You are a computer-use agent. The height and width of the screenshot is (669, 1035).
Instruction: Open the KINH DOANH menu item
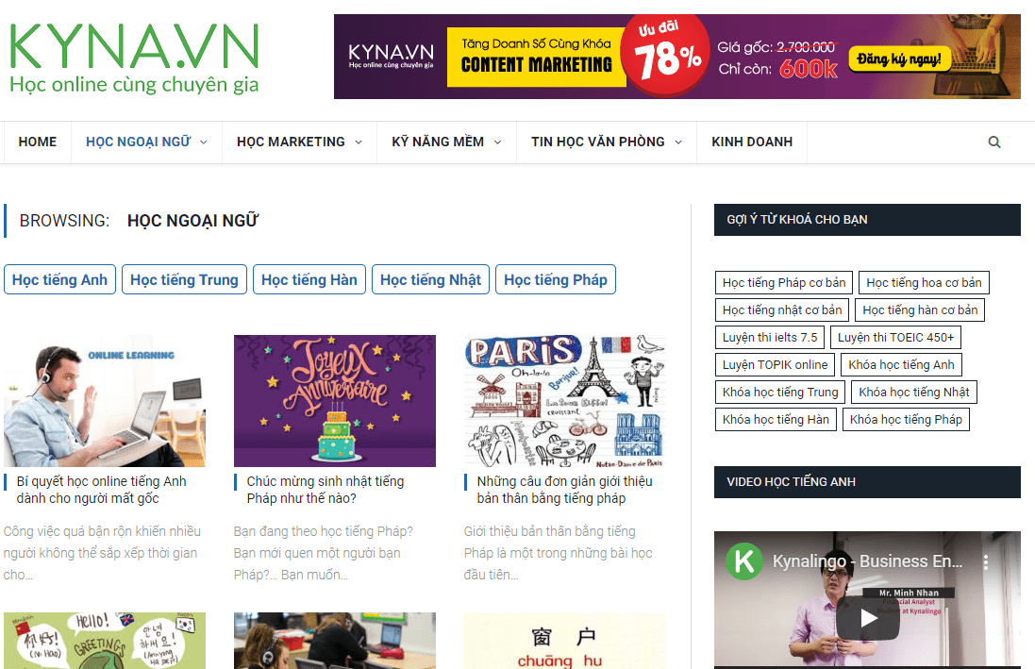pyautogui.click(x=752, y=142)
